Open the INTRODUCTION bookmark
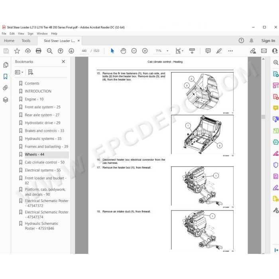 click(38, 91)
